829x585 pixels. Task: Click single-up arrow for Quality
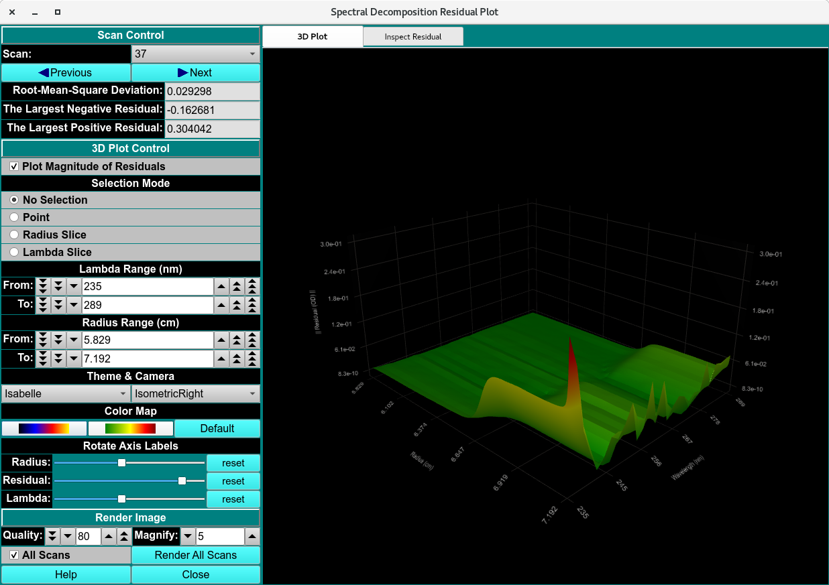pyautogui.click(x=109, y=536)
